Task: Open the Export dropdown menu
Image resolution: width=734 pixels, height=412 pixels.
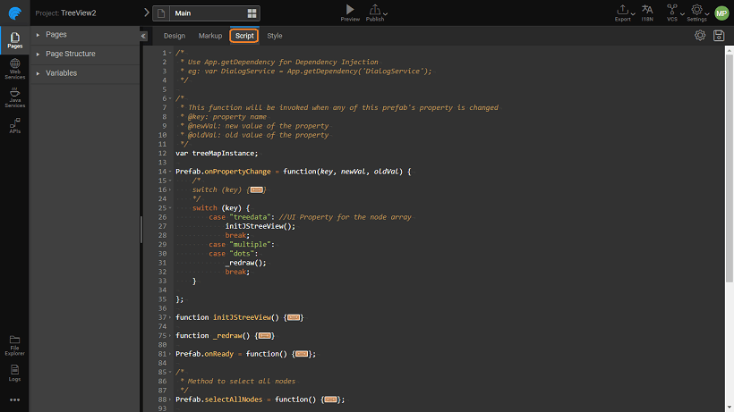Action: pyautogui.click(x=624, y=12)
